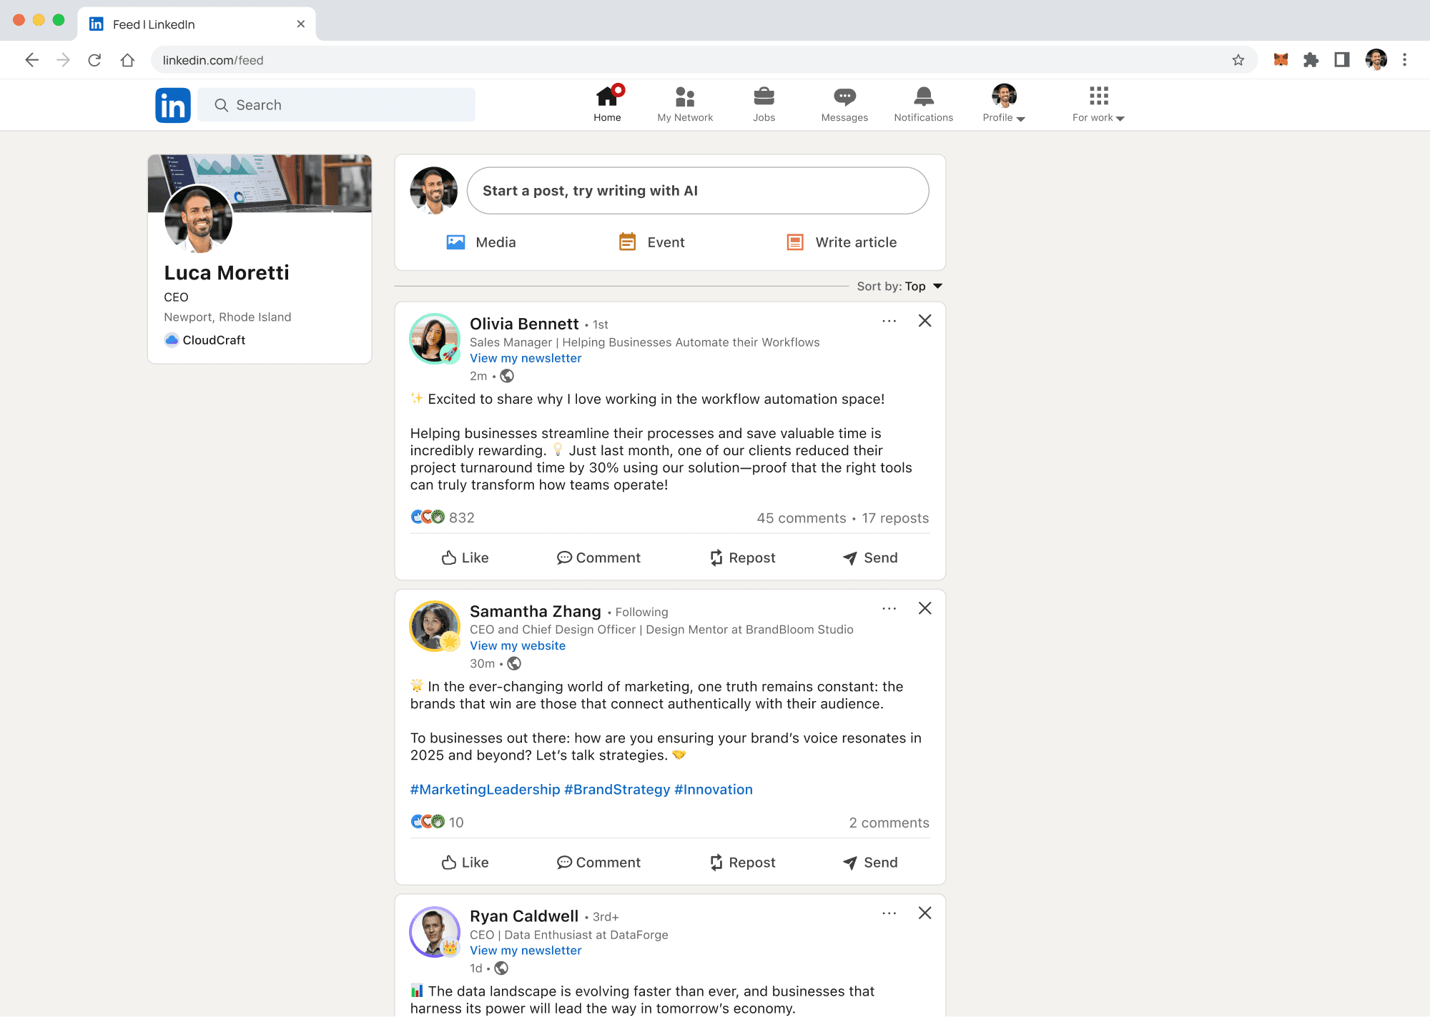Bookmark page with star icon
The image size is (1430, 1017).
click(1238, 60)
